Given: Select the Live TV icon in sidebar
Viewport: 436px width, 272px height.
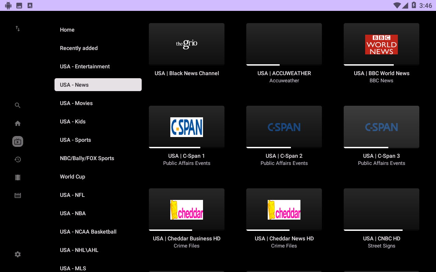Looking at the screenshot, I should click(x=18, y=141).
